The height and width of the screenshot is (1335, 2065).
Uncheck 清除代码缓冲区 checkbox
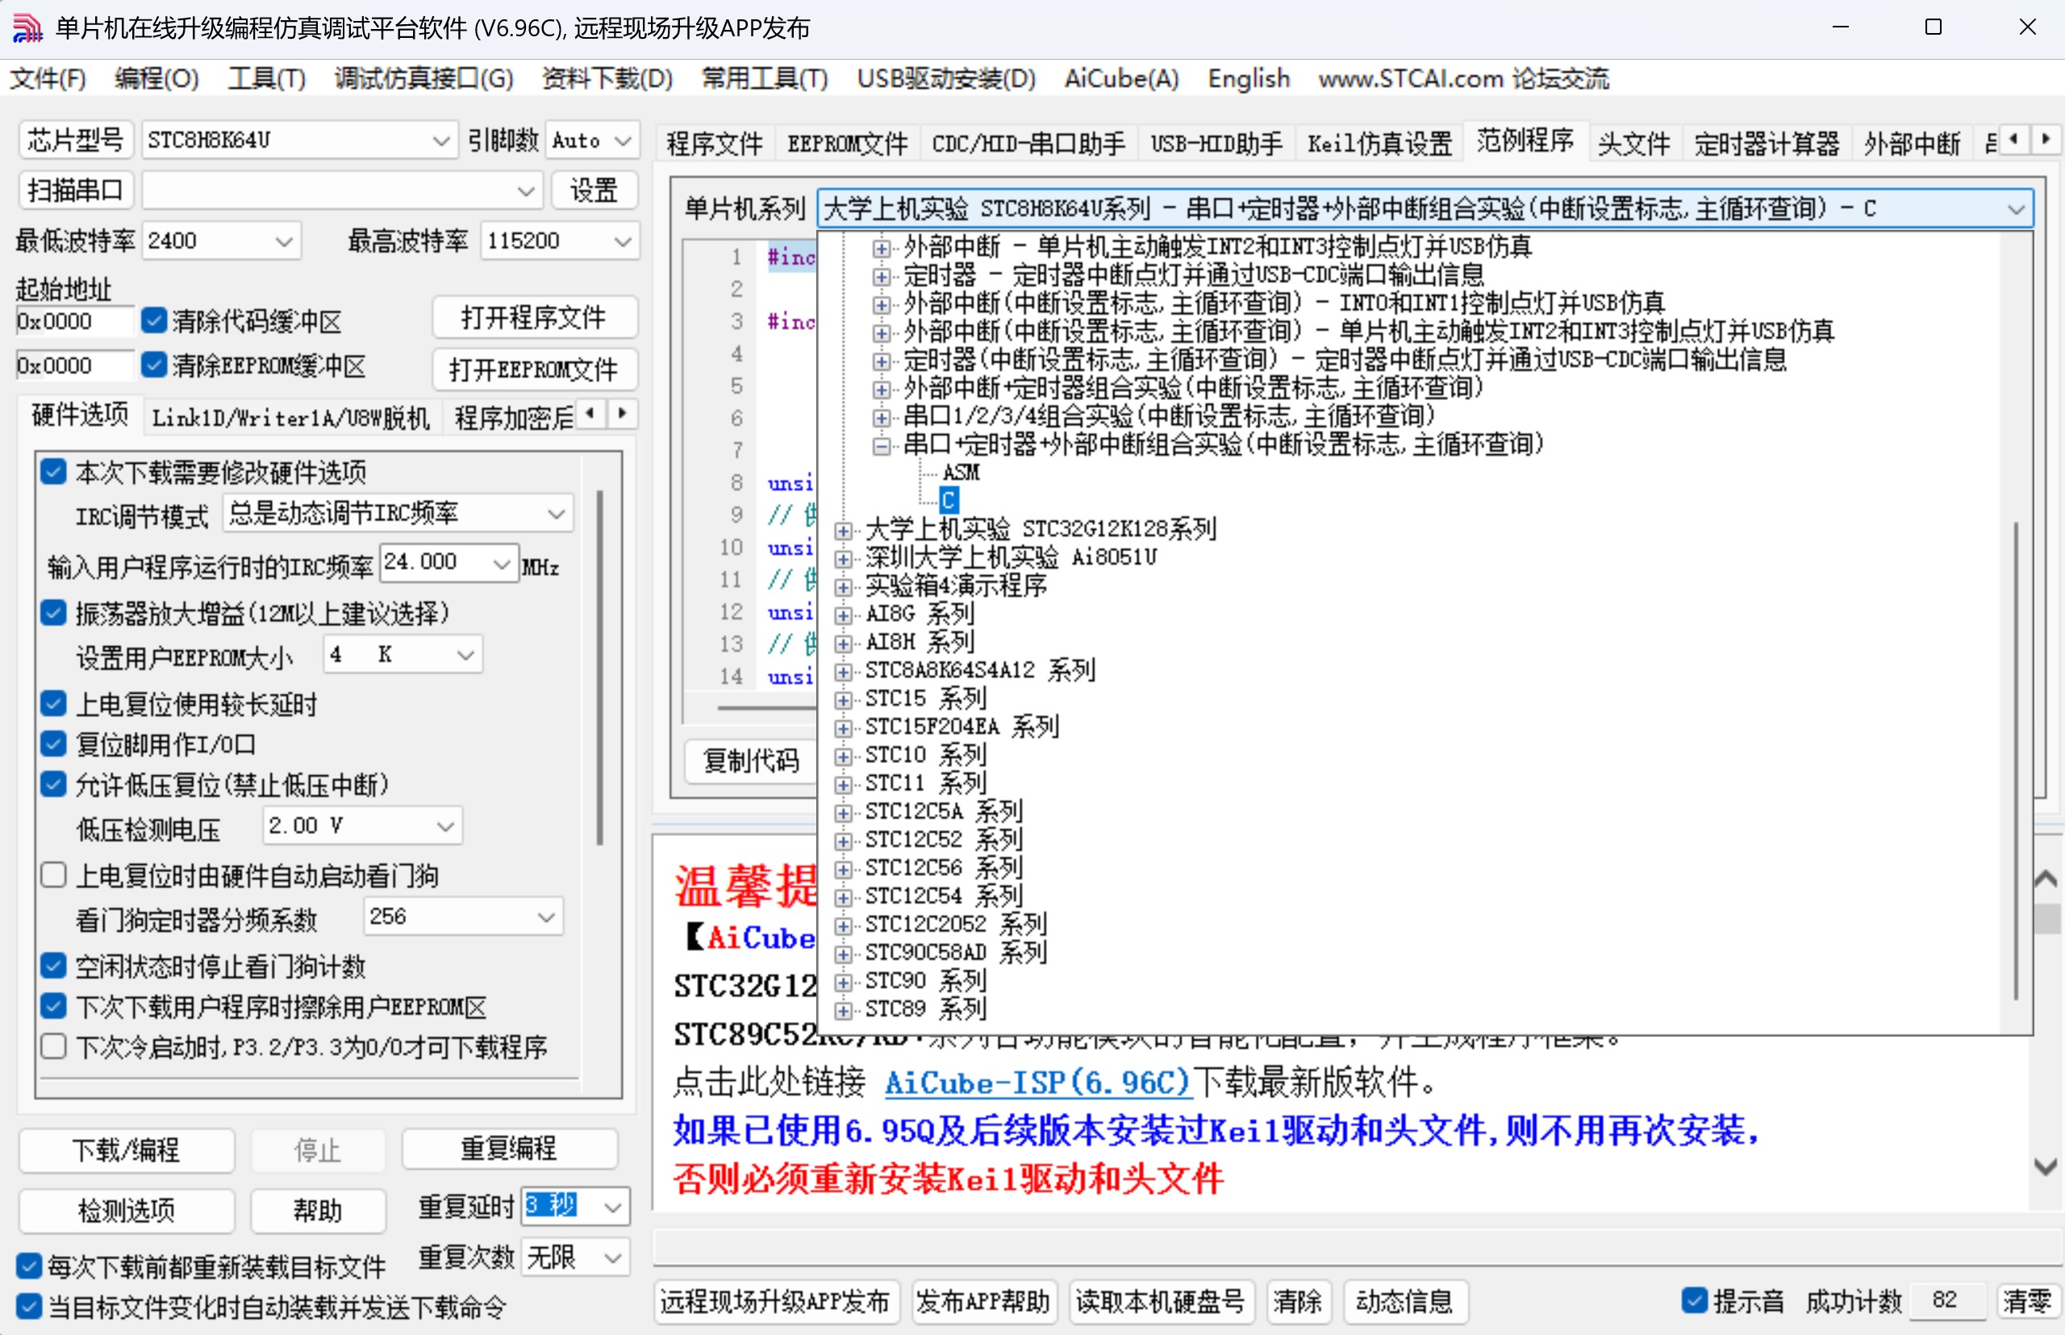click(x=153, y=321)
